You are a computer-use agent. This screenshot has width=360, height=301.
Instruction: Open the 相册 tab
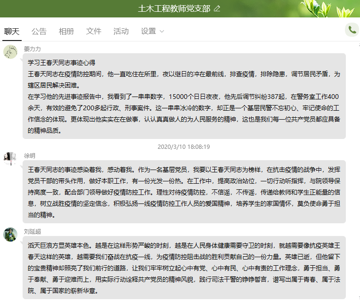66,32
